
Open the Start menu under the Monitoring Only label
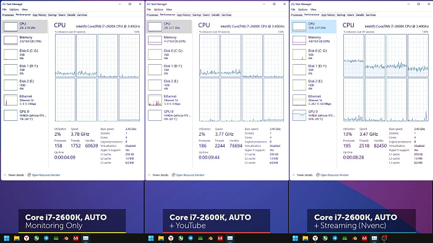7,238
